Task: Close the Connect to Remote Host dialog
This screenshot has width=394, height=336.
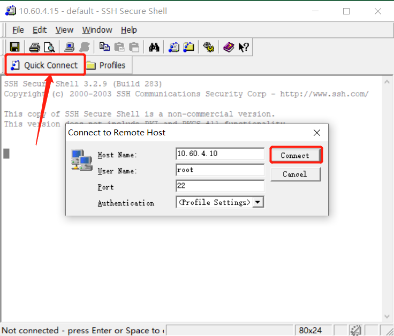Action: click(x=317, y=132)
